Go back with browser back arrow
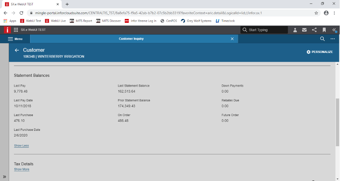Image resolution: width=340 pixels, height=181 pixels. 5,13
